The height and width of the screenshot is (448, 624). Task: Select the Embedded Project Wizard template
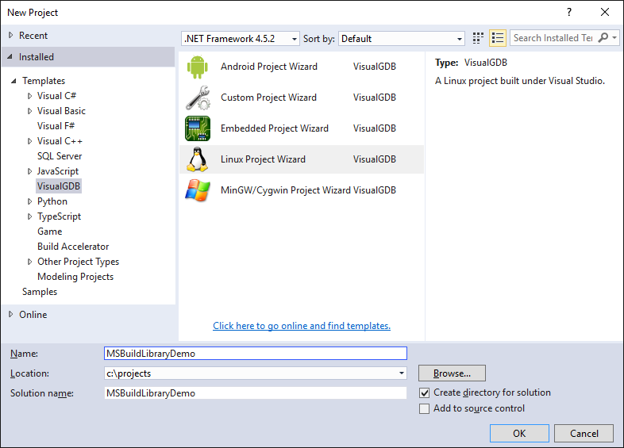tap(301, 128)
